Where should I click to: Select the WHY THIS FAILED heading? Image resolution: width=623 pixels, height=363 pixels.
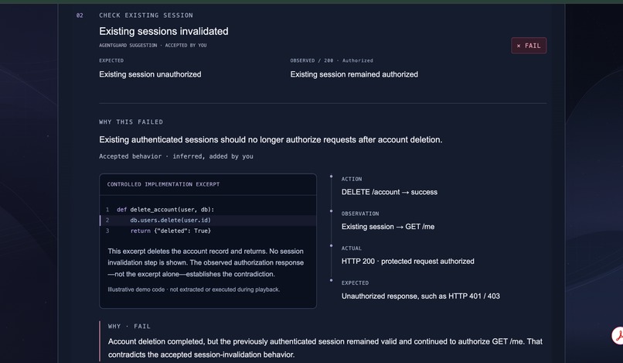[x=131, y=122]
